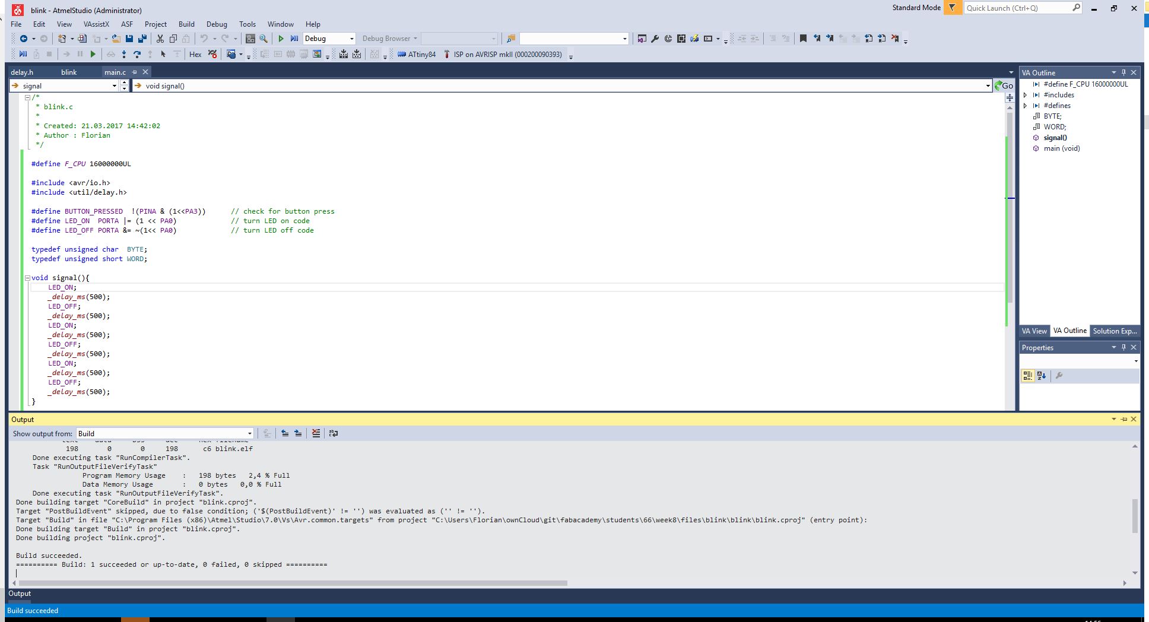Viewport: 1149px width, 622px height.
Task: Open the ATtiny84 device selection
Action: click(x=417, y=55)
